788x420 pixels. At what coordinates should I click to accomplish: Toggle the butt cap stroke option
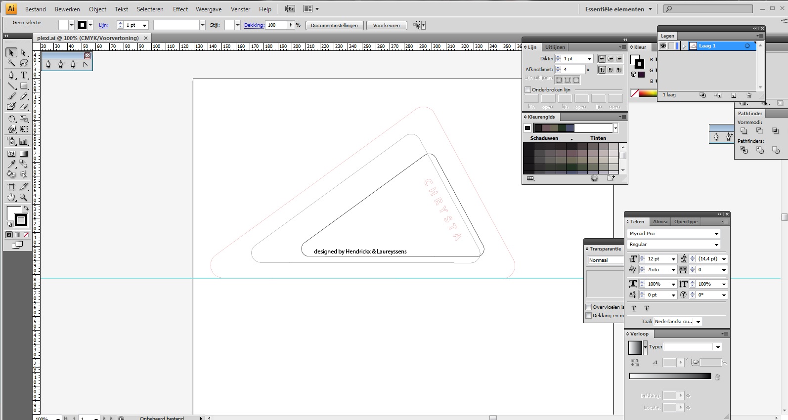click(x=602, y=59)
